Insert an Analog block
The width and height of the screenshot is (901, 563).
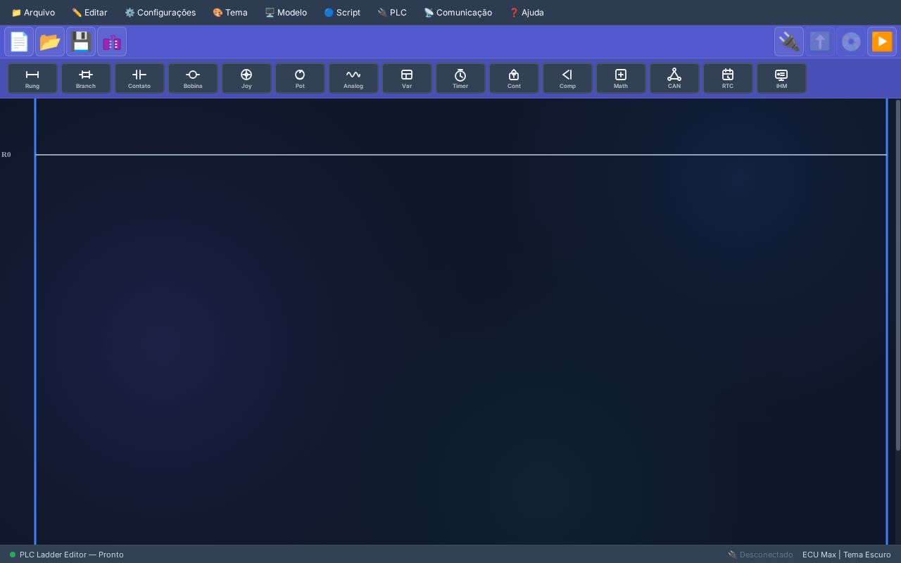click(x=353, y=78)
